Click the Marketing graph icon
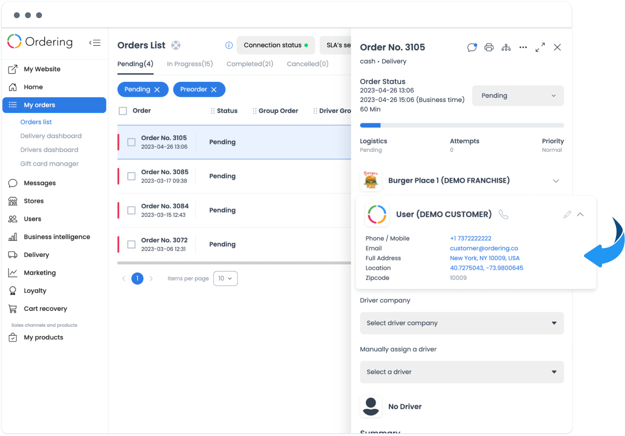The width and height of the screenshot is (625, 436). (x=13, y=272)
